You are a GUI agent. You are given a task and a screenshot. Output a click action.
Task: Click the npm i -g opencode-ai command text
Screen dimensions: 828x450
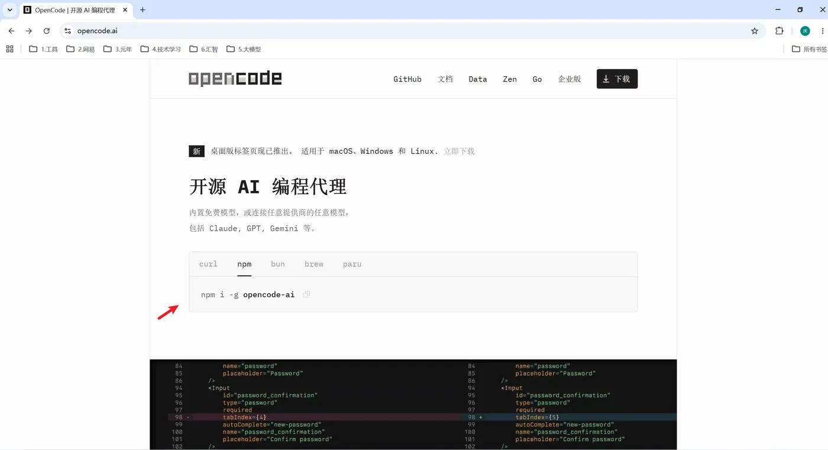click(248, 294)
